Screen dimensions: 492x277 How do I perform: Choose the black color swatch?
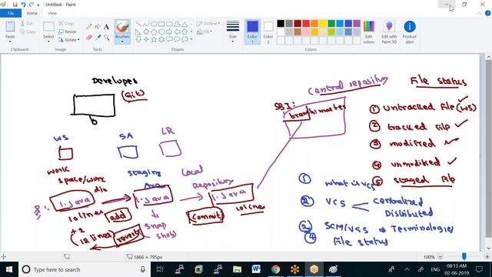point(281,23)
